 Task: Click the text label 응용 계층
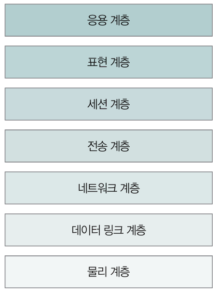(109, 20)
